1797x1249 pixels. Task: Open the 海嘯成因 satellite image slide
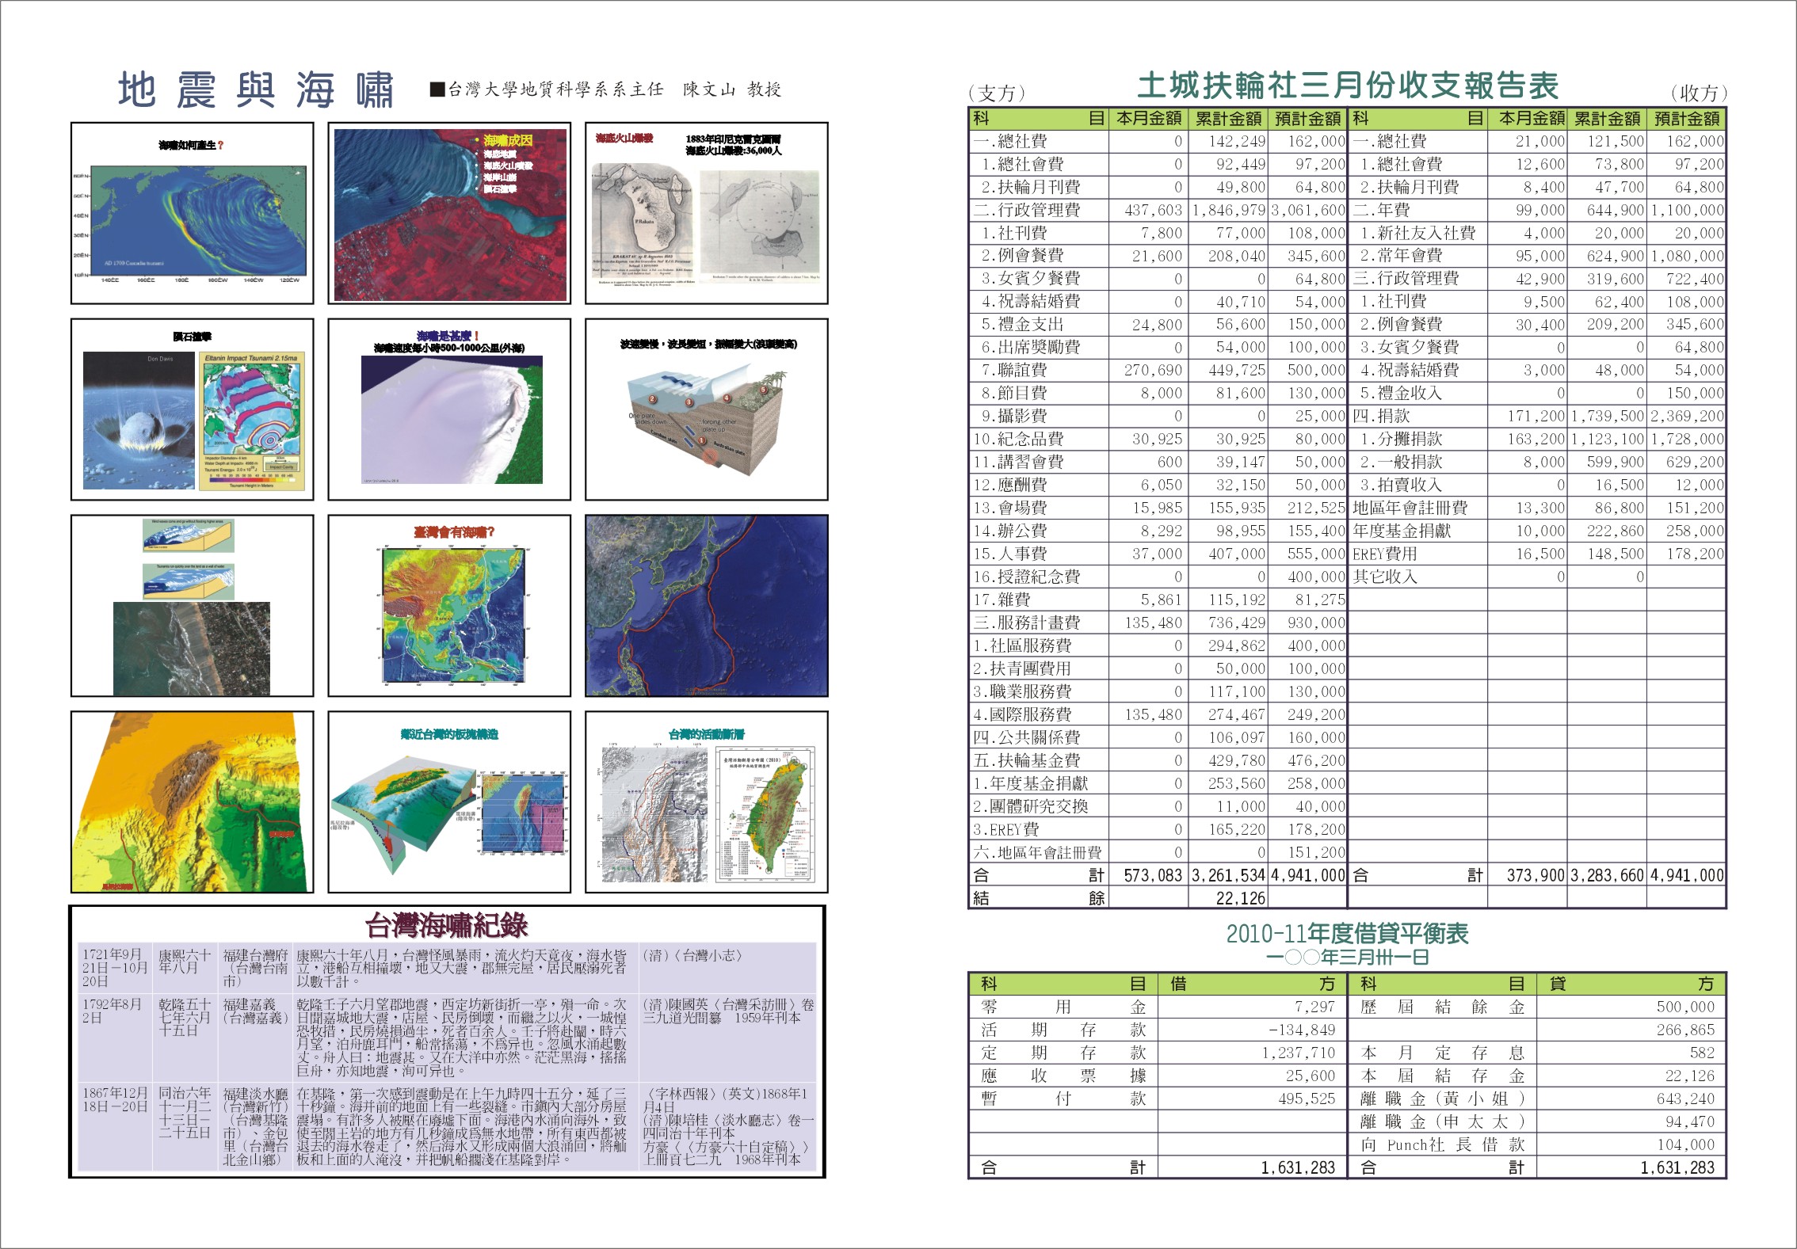449,213
